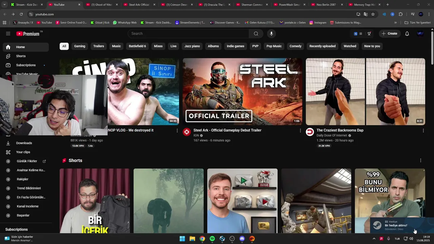Screen dimensions: 434x244
Task: Select the All filter chip
Action: pyautogui.click(x=64, y=46)
